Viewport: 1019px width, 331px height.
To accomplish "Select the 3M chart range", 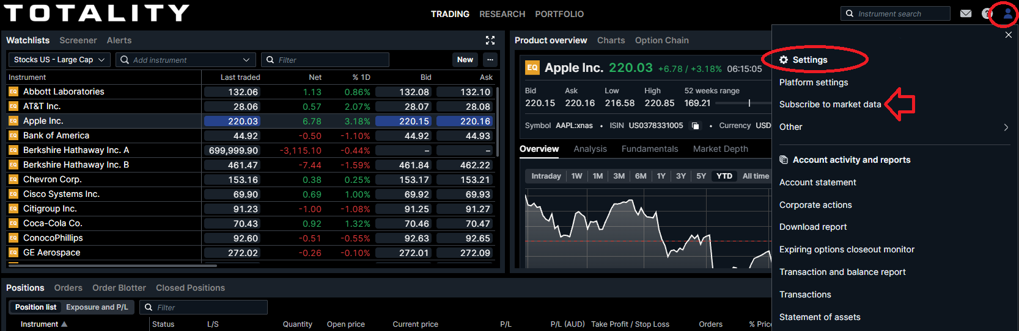I will pos(619,176).
